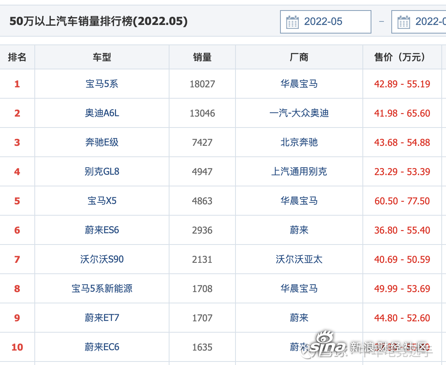
Task: Click the 排名 column header
Action: 17,57
